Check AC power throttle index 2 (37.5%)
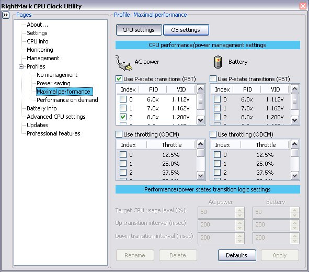 pos(123,173)
